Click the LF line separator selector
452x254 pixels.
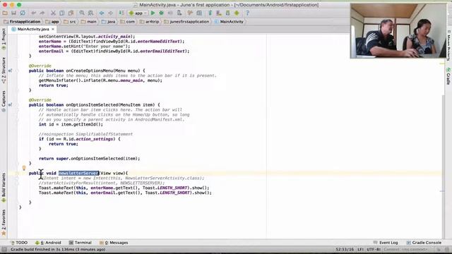click(x=361, y=249)
